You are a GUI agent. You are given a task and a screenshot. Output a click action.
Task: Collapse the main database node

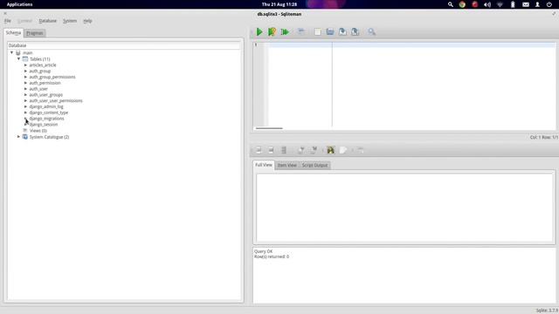pos(11,52)
